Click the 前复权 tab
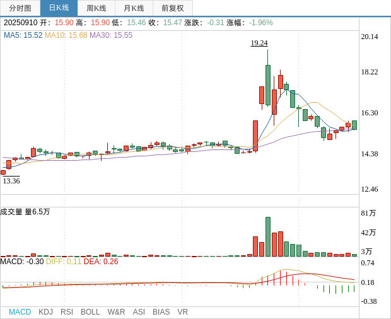The width and height of the screenshot is (391, 319). point(173,8)
